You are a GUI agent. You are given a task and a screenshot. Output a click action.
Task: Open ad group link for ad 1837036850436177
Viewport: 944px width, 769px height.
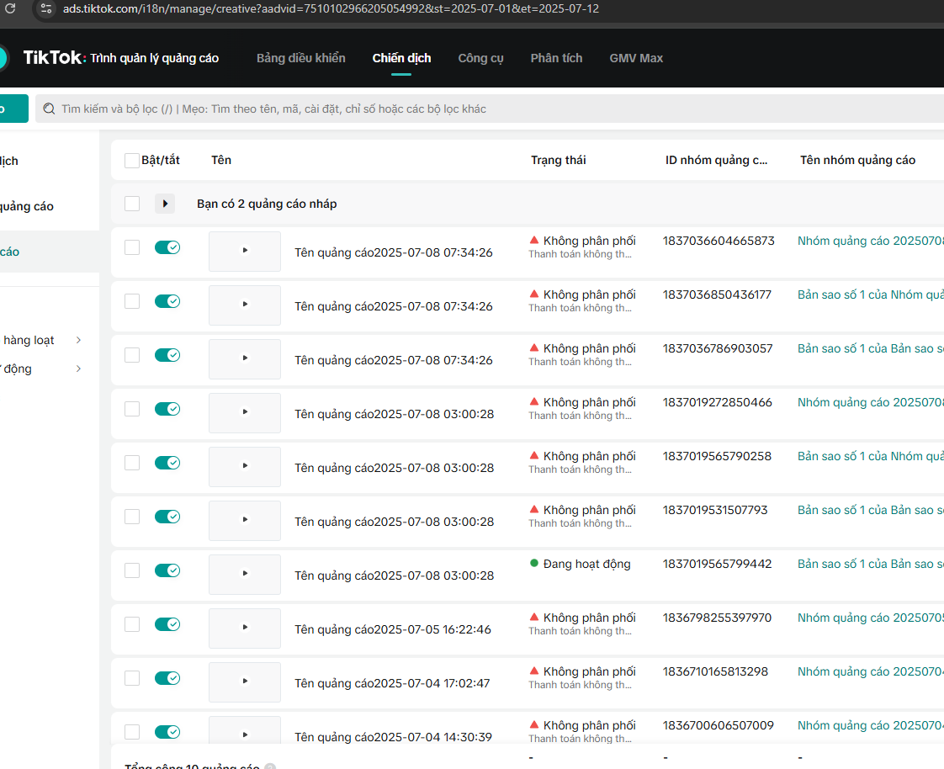(870, 294)
